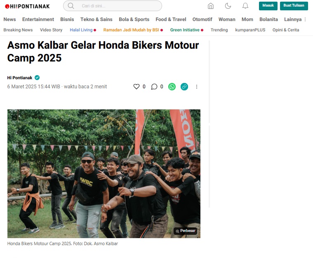313x260 pixels.
Task: Click the Masuk login button
Action: tap(268, 6)
